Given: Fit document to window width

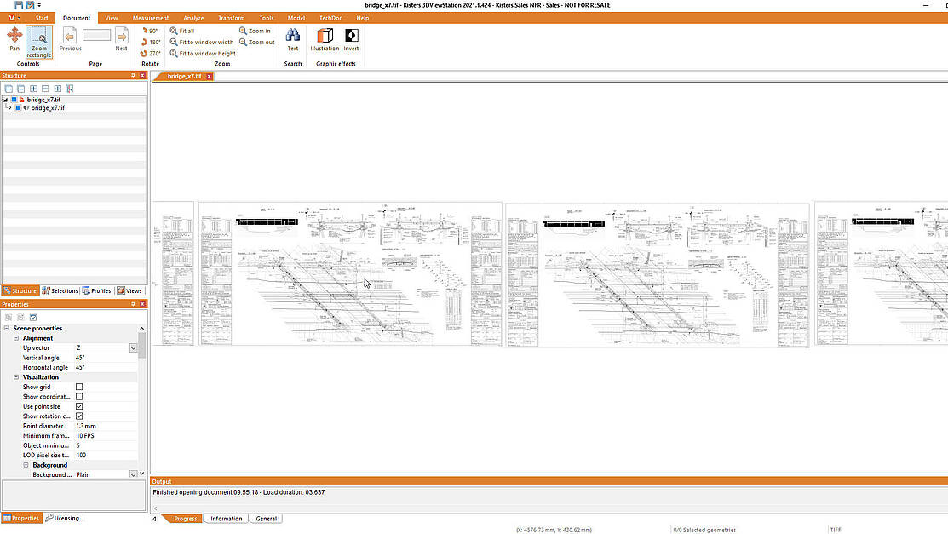Looking at the screenshot, I should click(x=201, y=43).
